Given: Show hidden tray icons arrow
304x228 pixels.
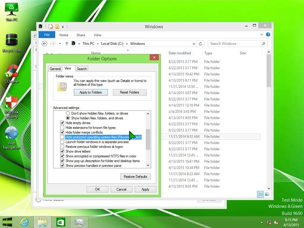Looking at the screenshot, I should click(x=262, y=222).
